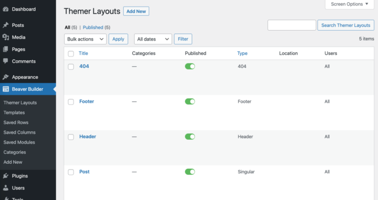Viewport: 378px width, 200px height.
Task: Click Add New button beside page title
Action: pyautogui.click(x=136, y=12)
